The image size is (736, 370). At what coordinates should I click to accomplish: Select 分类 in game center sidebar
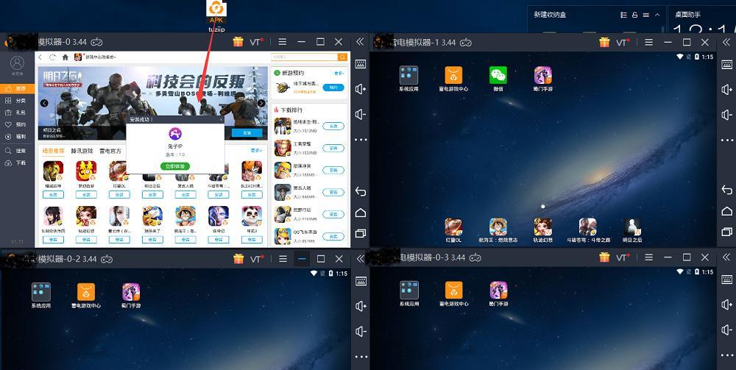pos(18,101)
